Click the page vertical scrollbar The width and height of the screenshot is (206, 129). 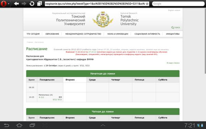coord(205,41)
